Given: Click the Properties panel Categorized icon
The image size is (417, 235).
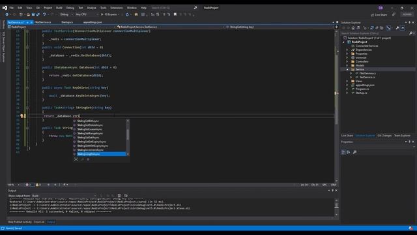Looking at the screenshot, I should (343, 152).
